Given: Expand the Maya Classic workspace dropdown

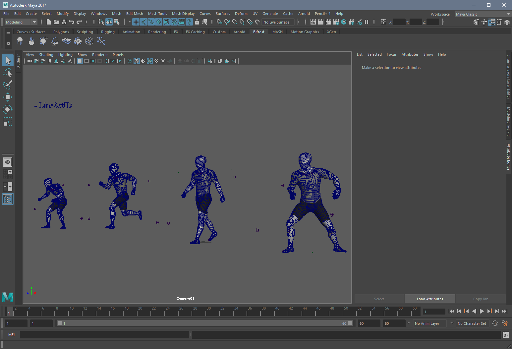Looking at the screenshot, I should click(x=508, y=14).
